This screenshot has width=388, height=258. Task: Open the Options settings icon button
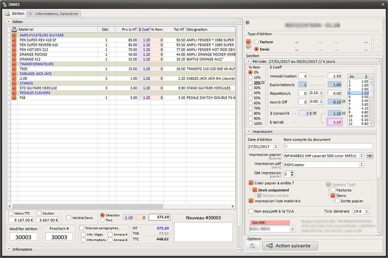[252, 246]
